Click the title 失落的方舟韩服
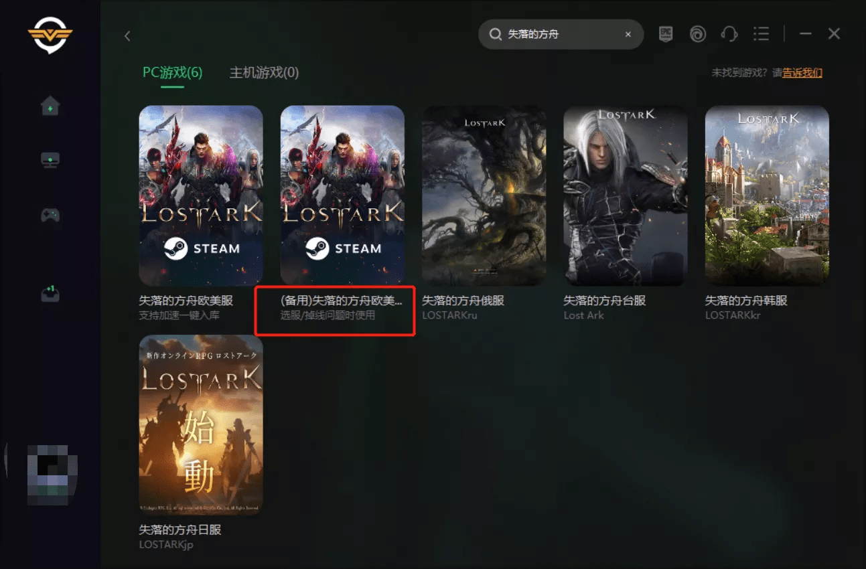This screenshot has height=569, width=866. pyautogui.click(x=746, y=301)
